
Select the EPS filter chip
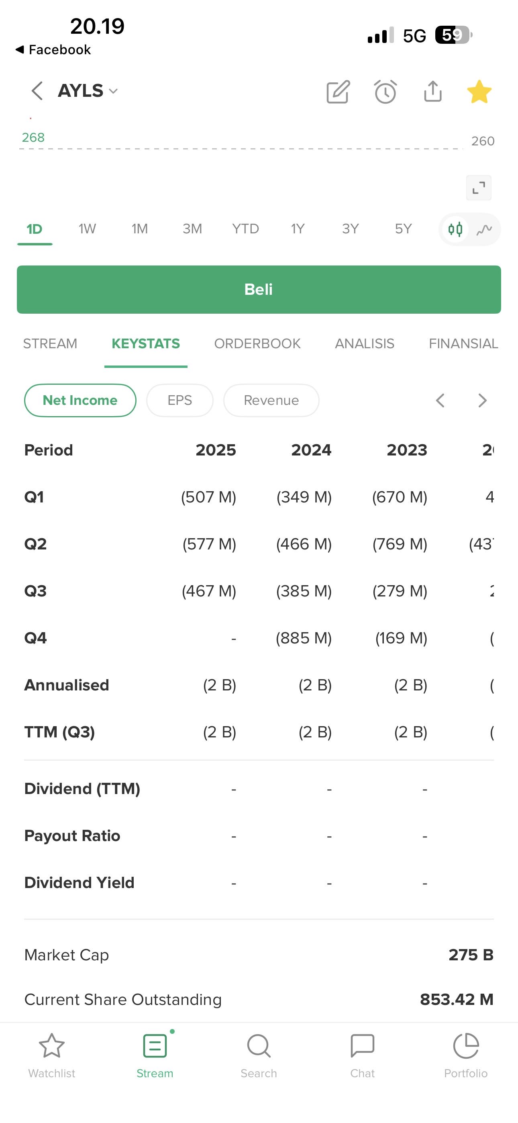[x=179, y=400]
